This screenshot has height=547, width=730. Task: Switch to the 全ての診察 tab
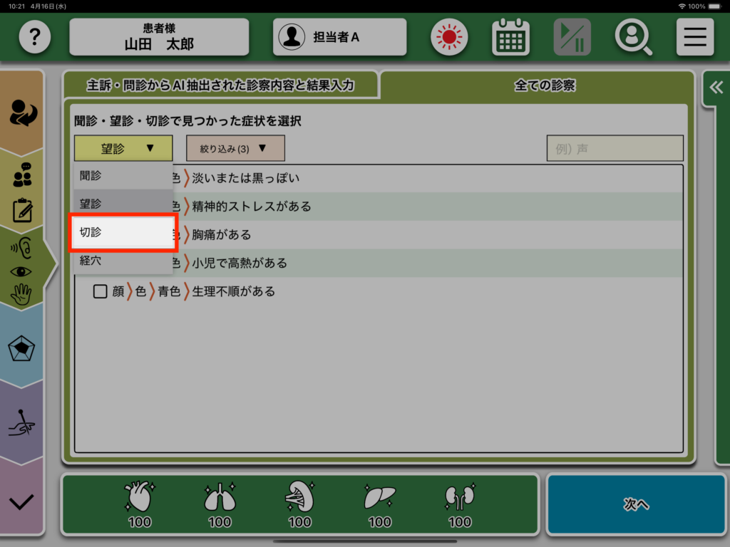tap(545, 85)
